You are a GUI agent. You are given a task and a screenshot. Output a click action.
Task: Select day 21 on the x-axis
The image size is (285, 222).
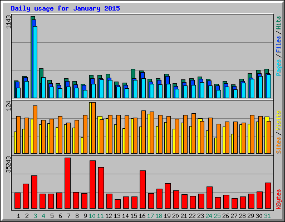[184, 216]
